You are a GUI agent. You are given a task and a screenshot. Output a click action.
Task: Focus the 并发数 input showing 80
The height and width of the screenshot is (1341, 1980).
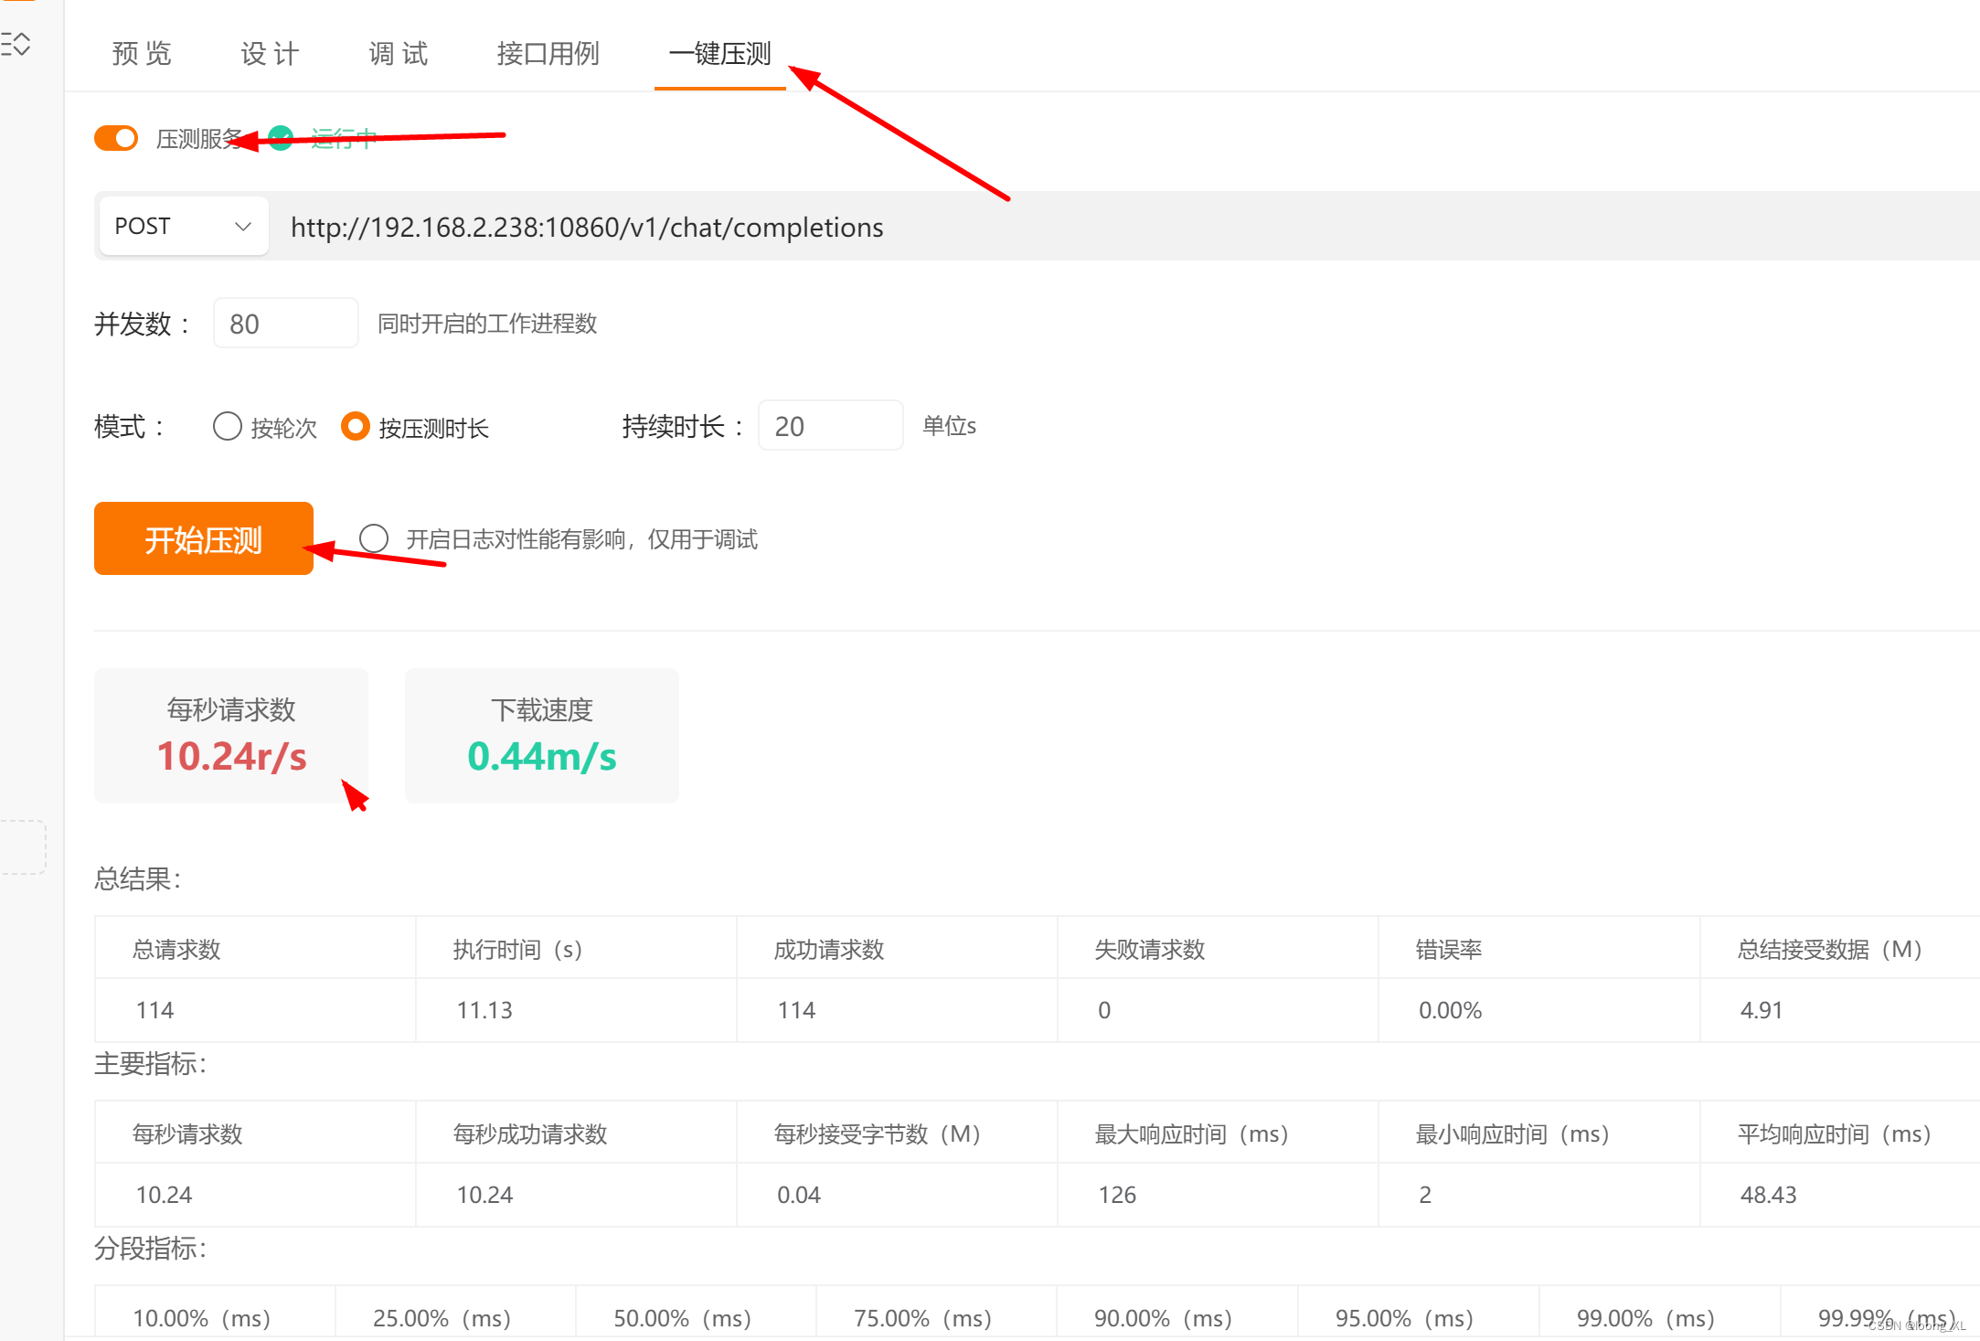(x=285, y=323)
